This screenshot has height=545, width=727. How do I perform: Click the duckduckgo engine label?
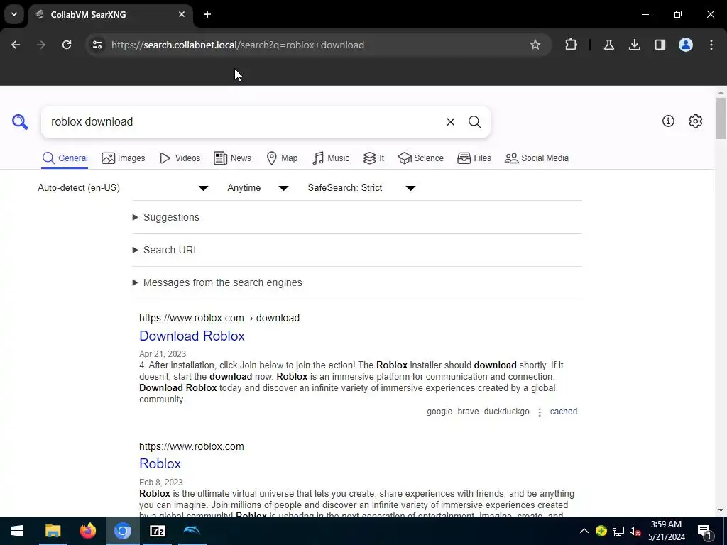[x=506, y=412]
